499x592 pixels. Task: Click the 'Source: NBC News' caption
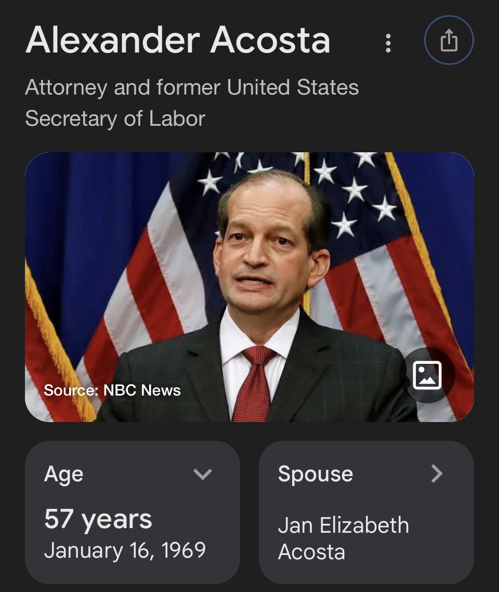[112, 390]
